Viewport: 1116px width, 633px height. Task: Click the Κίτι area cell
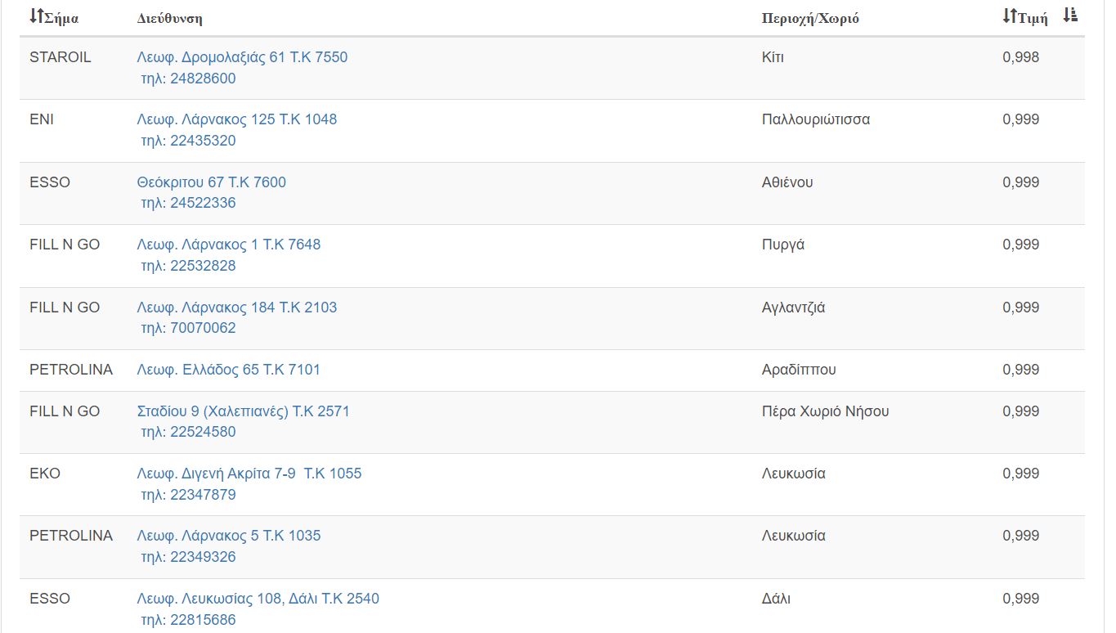[773, 57]
